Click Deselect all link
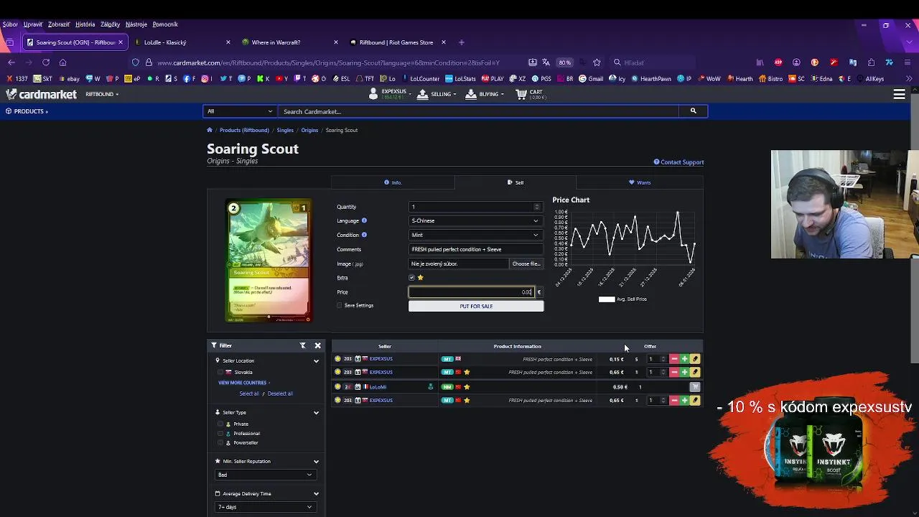This screenshot has width=919, height=517. pyautogui.click(x=280, y=393)
